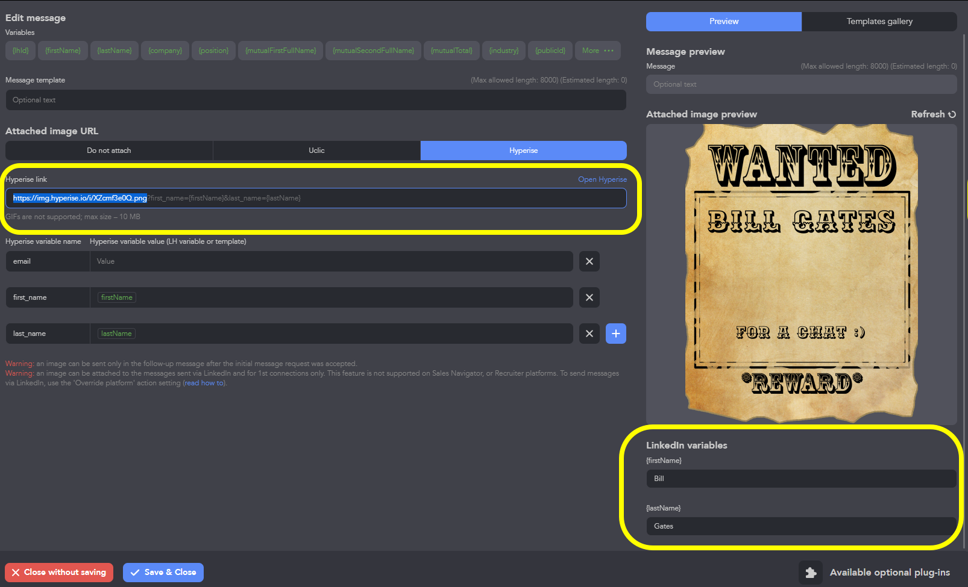Insert the {lastName} variable chip
968x587 pixels.
coord(115,51)
